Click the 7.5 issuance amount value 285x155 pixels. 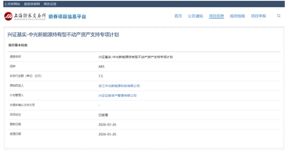101,76
